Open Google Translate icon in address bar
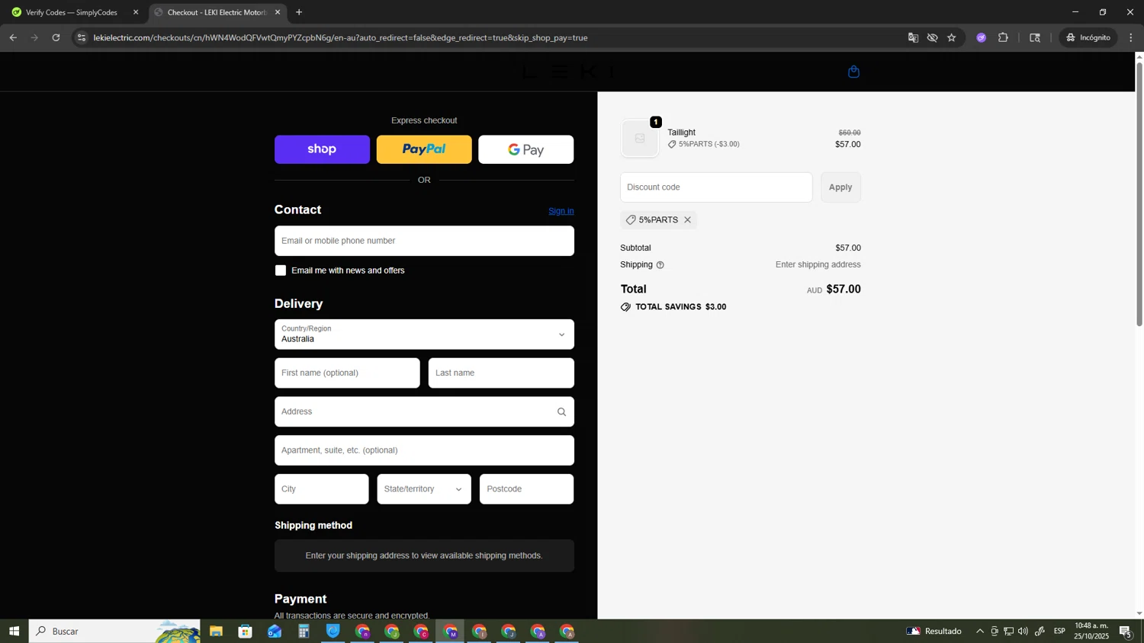The image size is (1144, 643). click(913, 37)
